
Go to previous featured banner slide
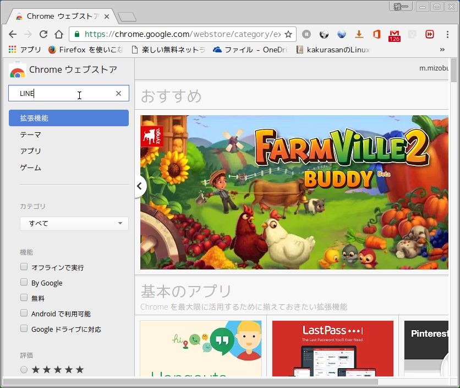tap(140, 186)
